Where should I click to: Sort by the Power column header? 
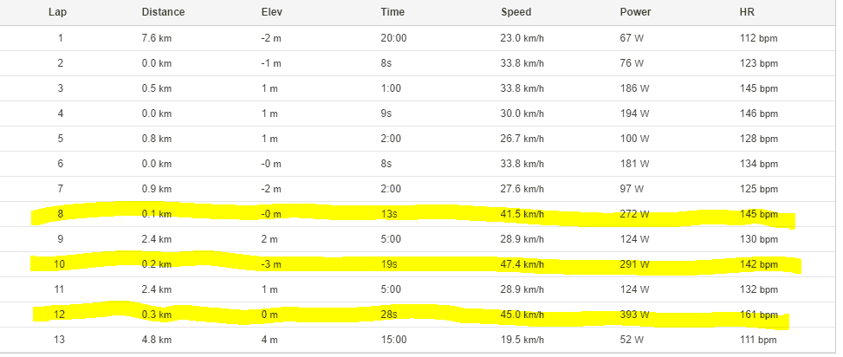635,13
